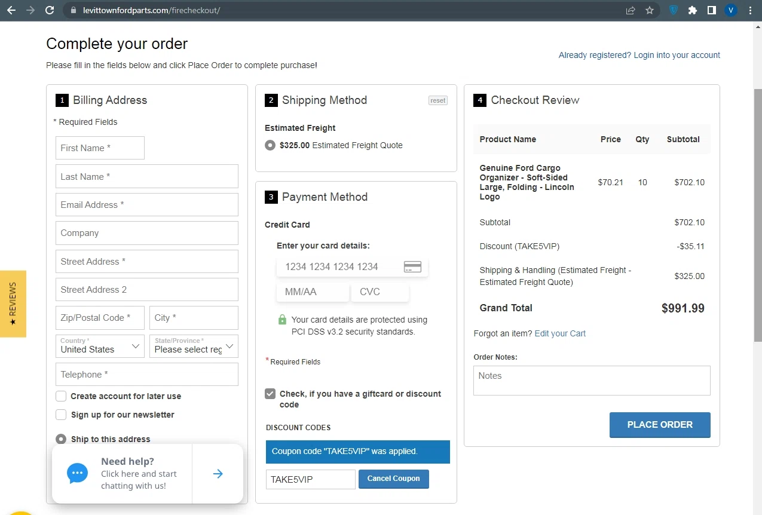Open the Country dropdown
The width and height of the screenshot is (762, 515).
point(100,346)
